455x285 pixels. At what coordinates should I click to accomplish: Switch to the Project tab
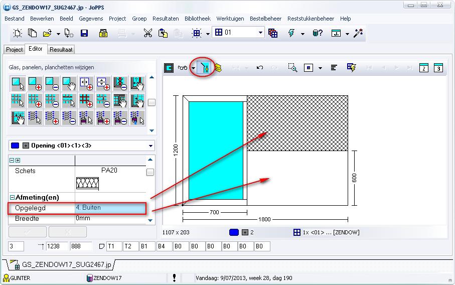14,49
